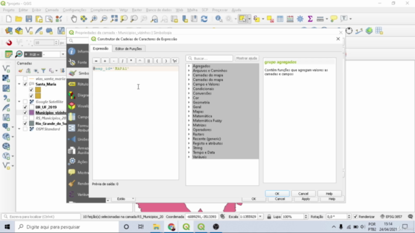Open the Processing Toolbox gear icon

300,19
